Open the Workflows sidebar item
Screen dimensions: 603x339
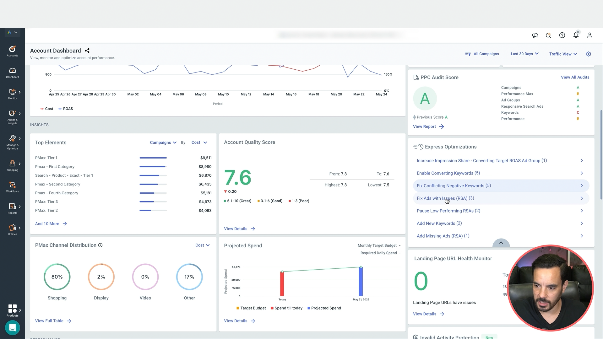click(x=13, y=187)
